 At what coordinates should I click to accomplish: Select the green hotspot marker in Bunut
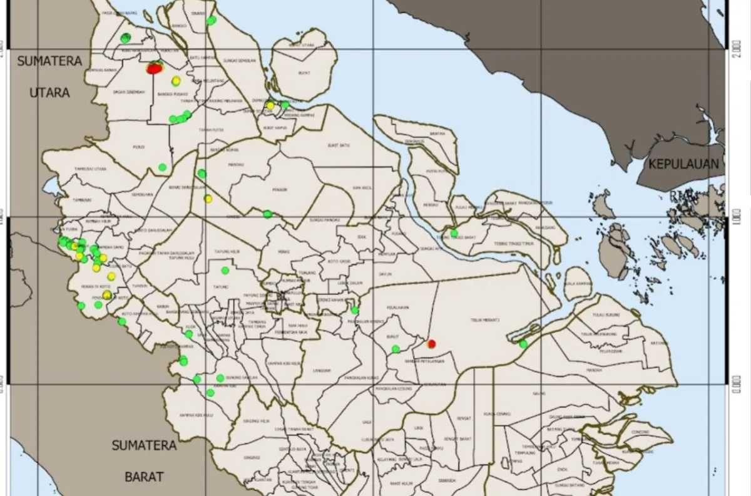click(396, 349)
